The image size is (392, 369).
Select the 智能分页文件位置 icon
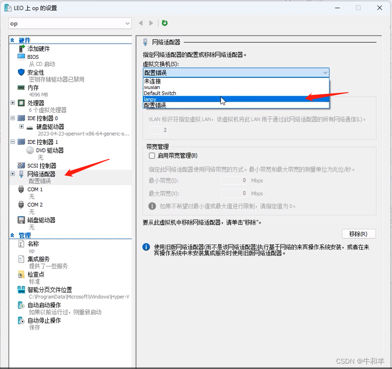click(21, 290)
